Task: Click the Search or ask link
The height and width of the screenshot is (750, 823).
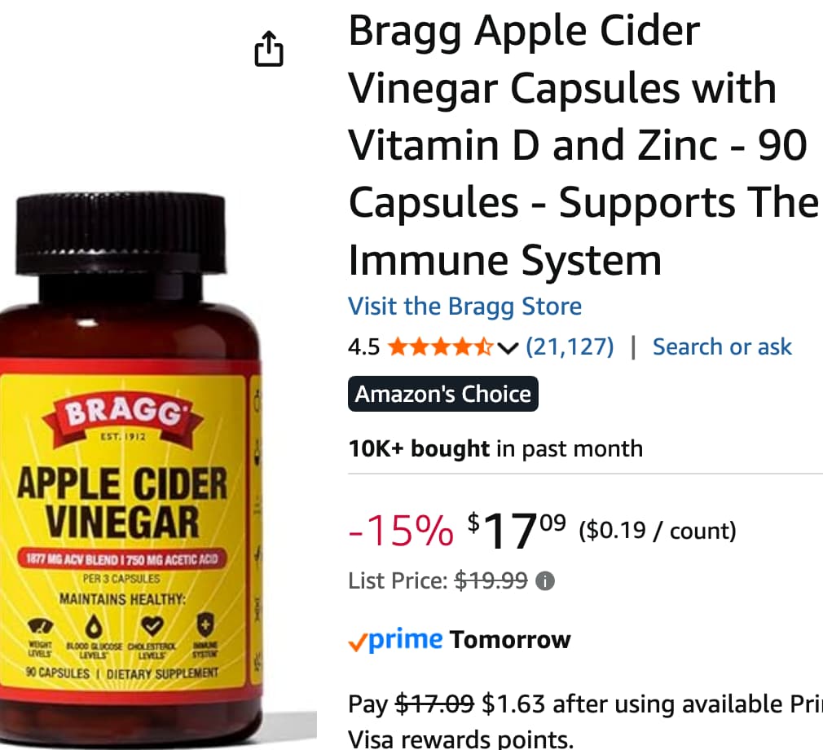Action: [722, 347]
